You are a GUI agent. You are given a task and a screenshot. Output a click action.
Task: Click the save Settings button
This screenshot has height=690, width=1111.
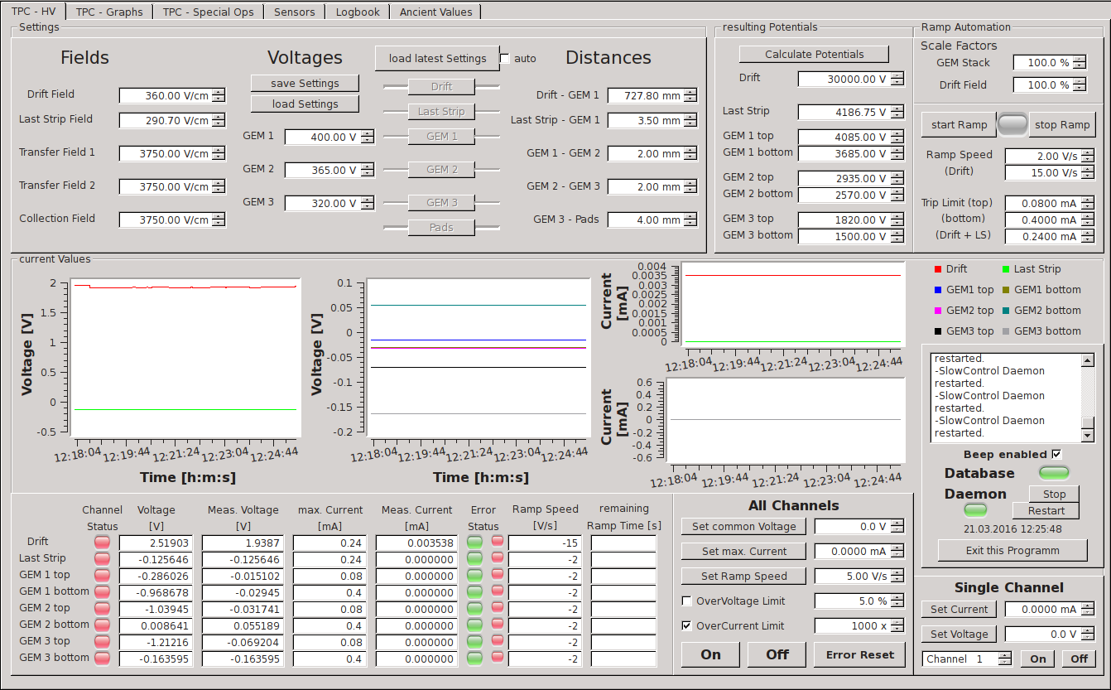[305, 83]
